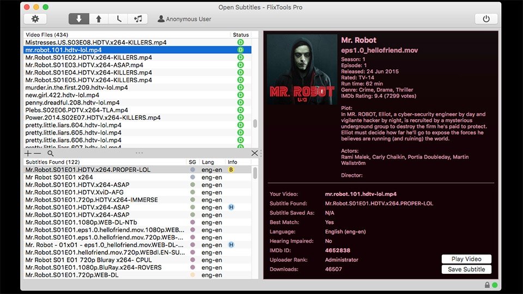Select mr.robot.101.hdtv-lol.mp4 file
Image resolution: width=523 pixels, height=294 pixels.
(137, 50)
